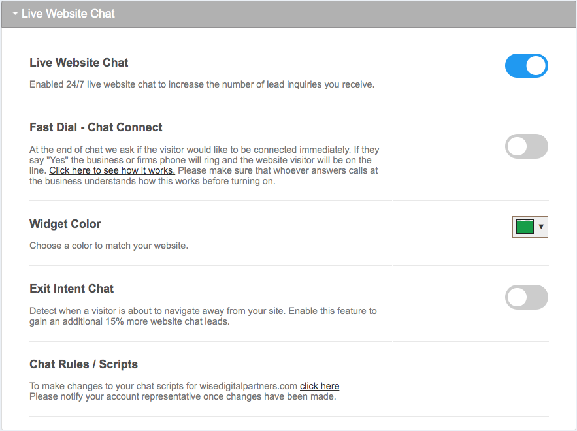Turn on the Exit Intent Chat switch

(x=526, y=297)
